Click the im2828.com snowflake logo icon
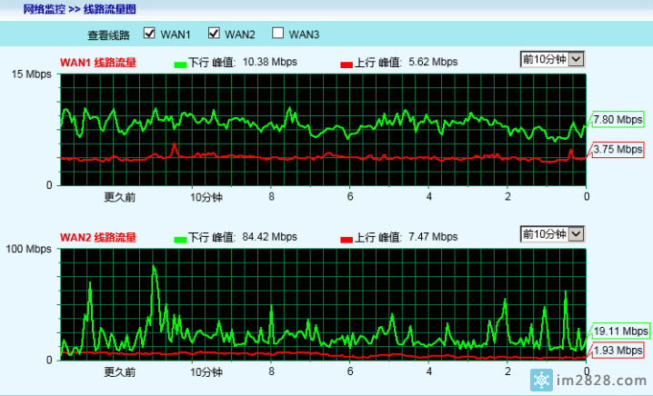Image resolution: width=653 pixels, height=396 pixels. (x=568, y=379)
